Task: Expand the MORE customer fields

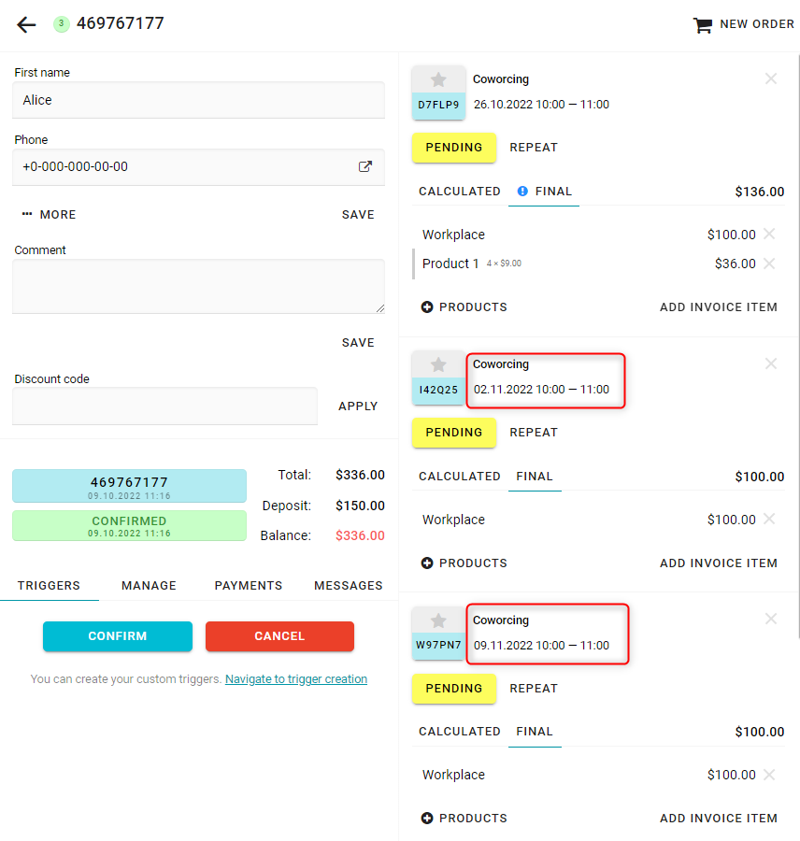Action: (x=49, y=215)
